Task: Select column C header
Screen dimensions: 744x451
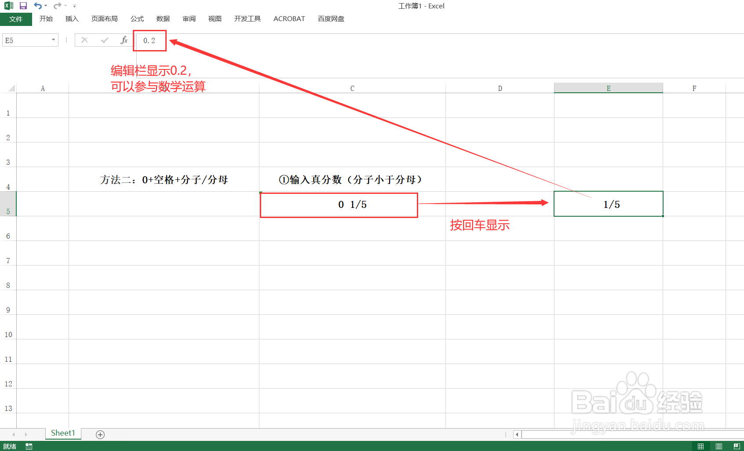Action: 352,88
